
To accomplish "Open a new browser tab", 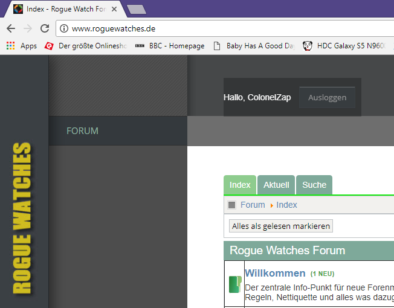I will (x=137, y=9).
